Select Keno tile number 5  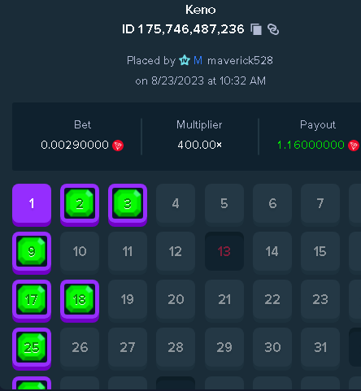point(224,204)
